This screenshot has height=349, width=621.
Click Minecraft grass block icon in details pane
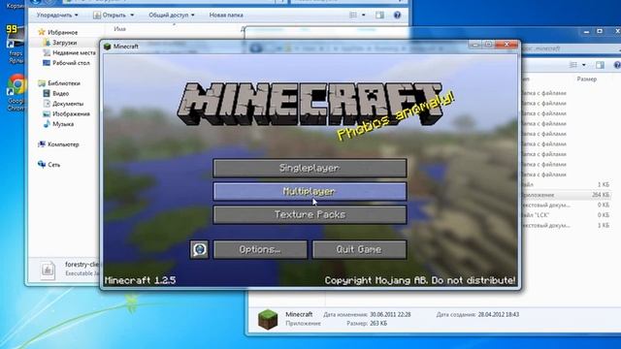268,319
